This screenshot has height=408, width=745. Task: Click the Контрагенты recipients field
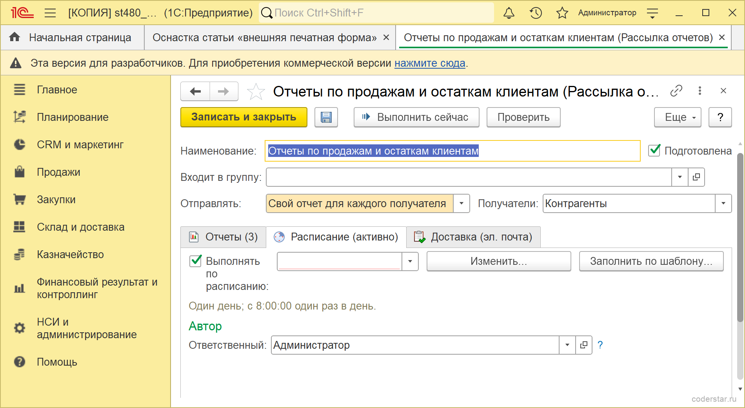629,204
